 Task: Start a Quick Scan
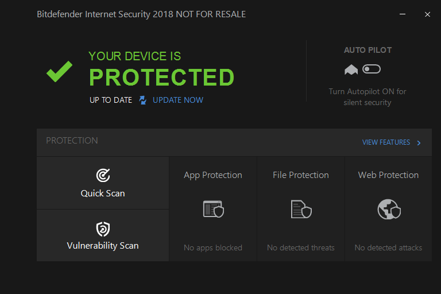(103, 193)
